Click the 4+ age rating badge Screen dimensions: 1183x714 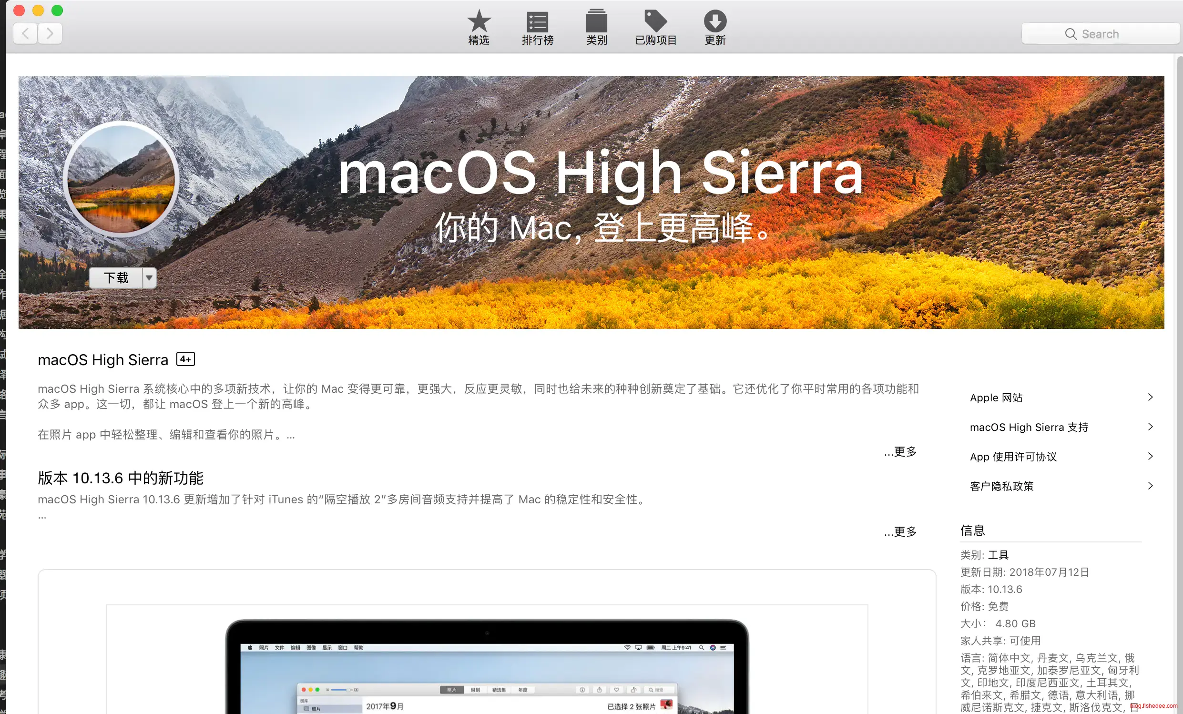(185, 359)
